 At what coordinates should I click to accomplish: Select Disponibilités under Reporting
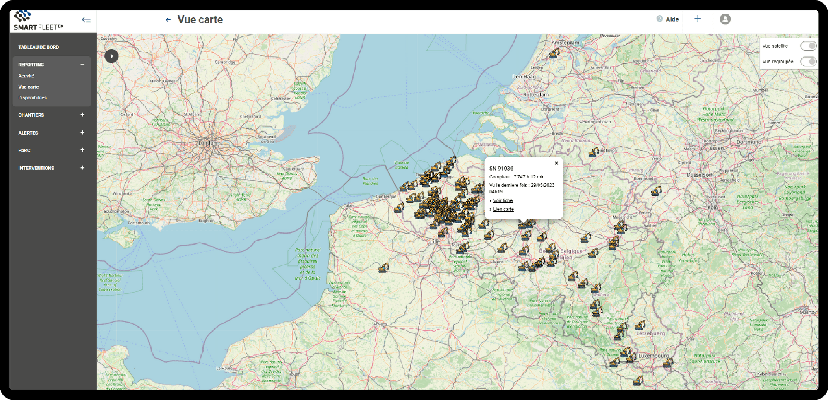tap(31, 98)
